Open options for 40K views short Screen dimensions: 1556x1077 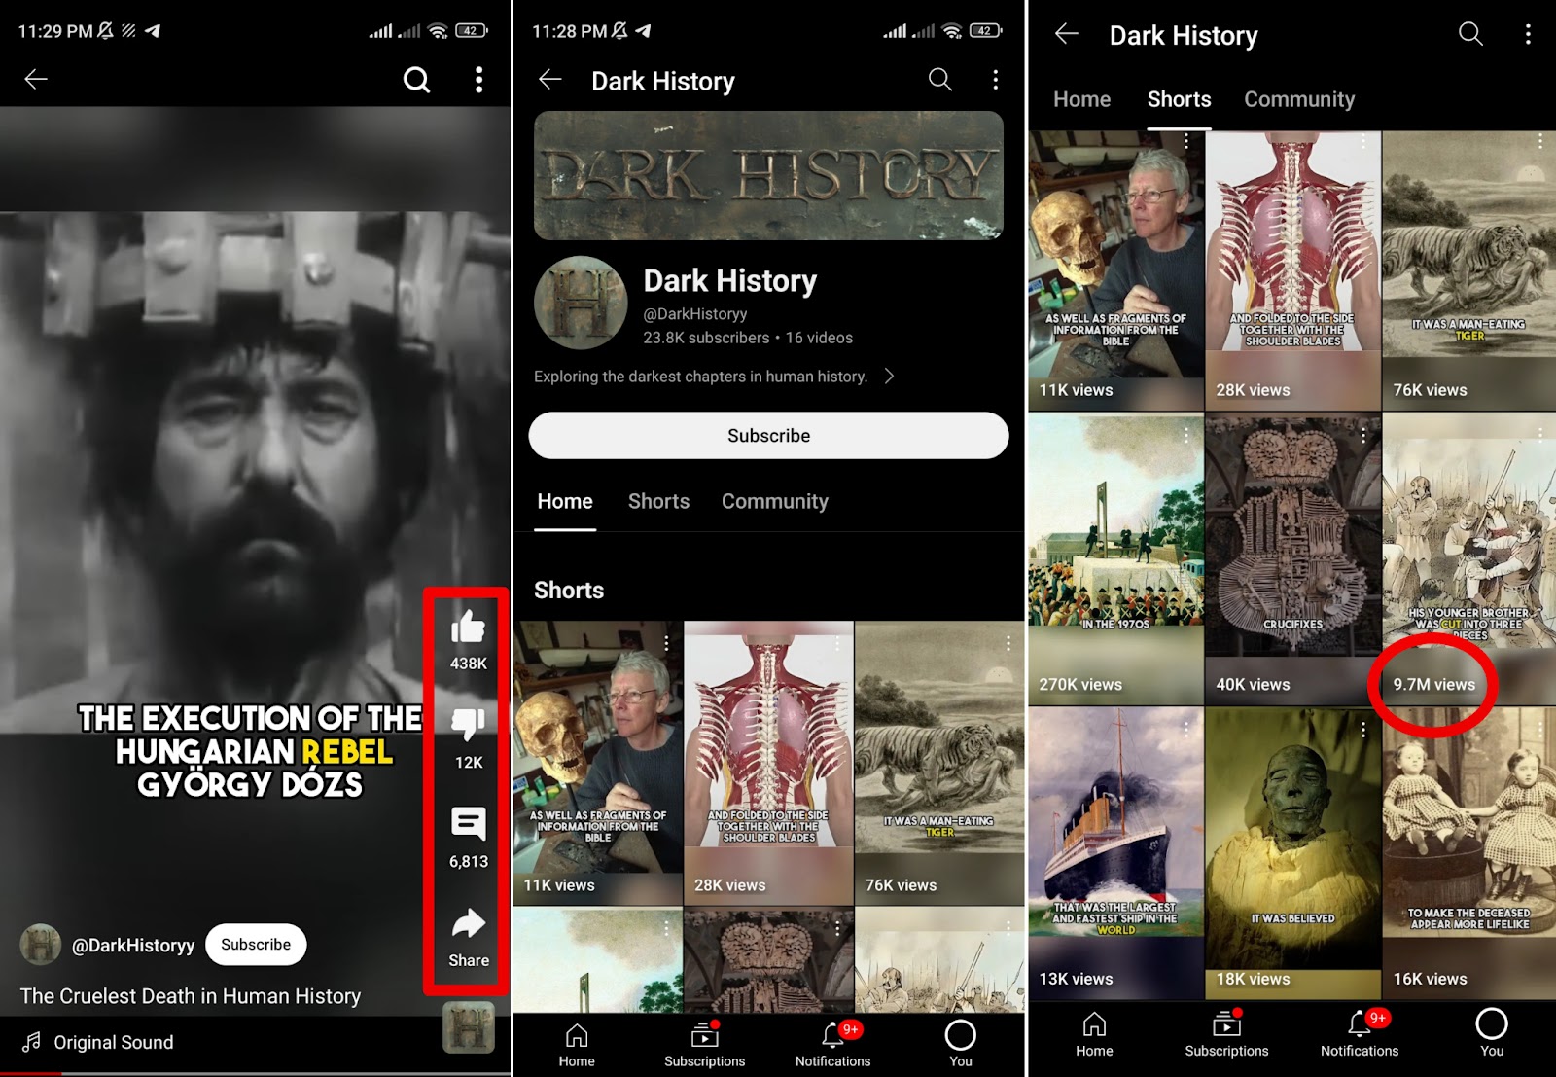coord(1362,435)
